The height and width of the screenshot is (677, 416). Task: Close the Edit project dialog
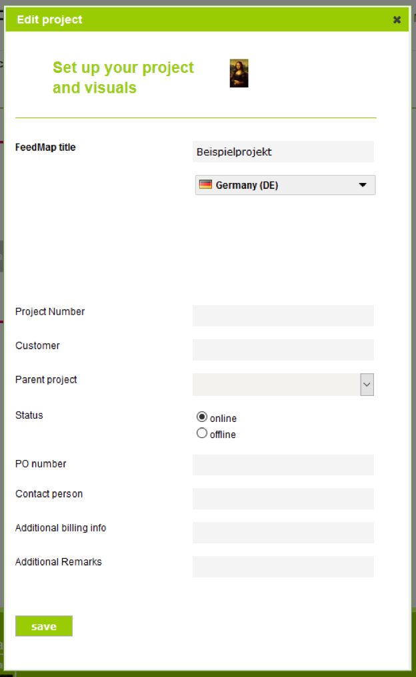[397, 20]
